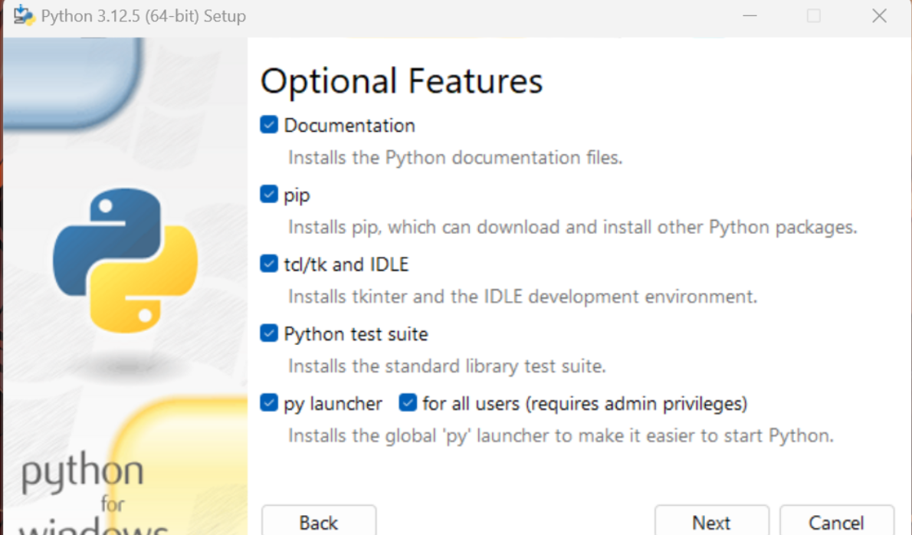Disable the tcl/tk and IDLE checkbox

click(x=269, y=264)
